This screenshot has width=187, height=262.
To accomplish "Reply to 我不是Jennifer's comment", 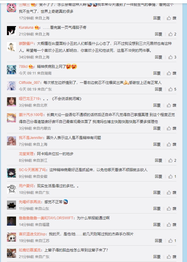I will click(157, 144).
